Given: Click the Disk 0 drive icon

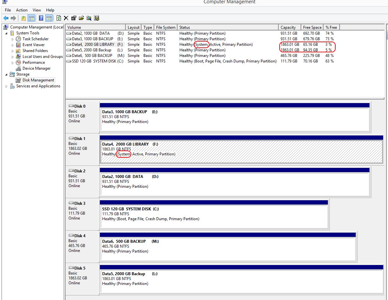Looking at the screenshot, I should point(71,106).
